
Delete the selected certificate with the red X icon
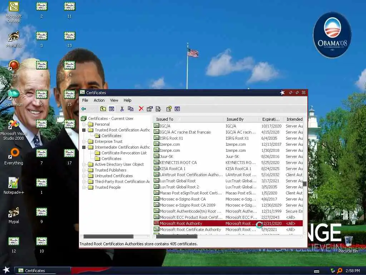141,109
